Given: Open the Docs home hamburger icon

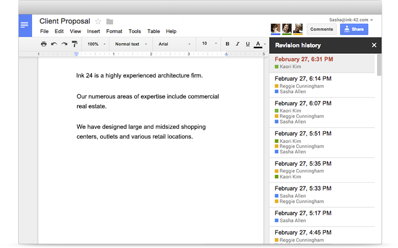Looking at the screenshot, I should pyautogui.click(x=25, y=25).
